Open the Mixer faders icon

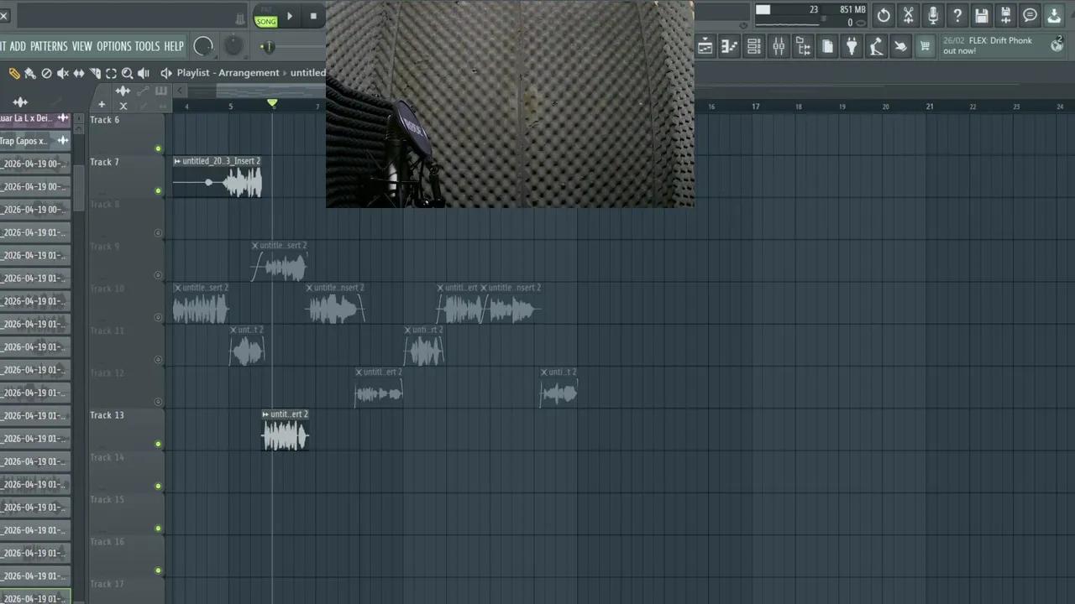click(x=779, y=46)
